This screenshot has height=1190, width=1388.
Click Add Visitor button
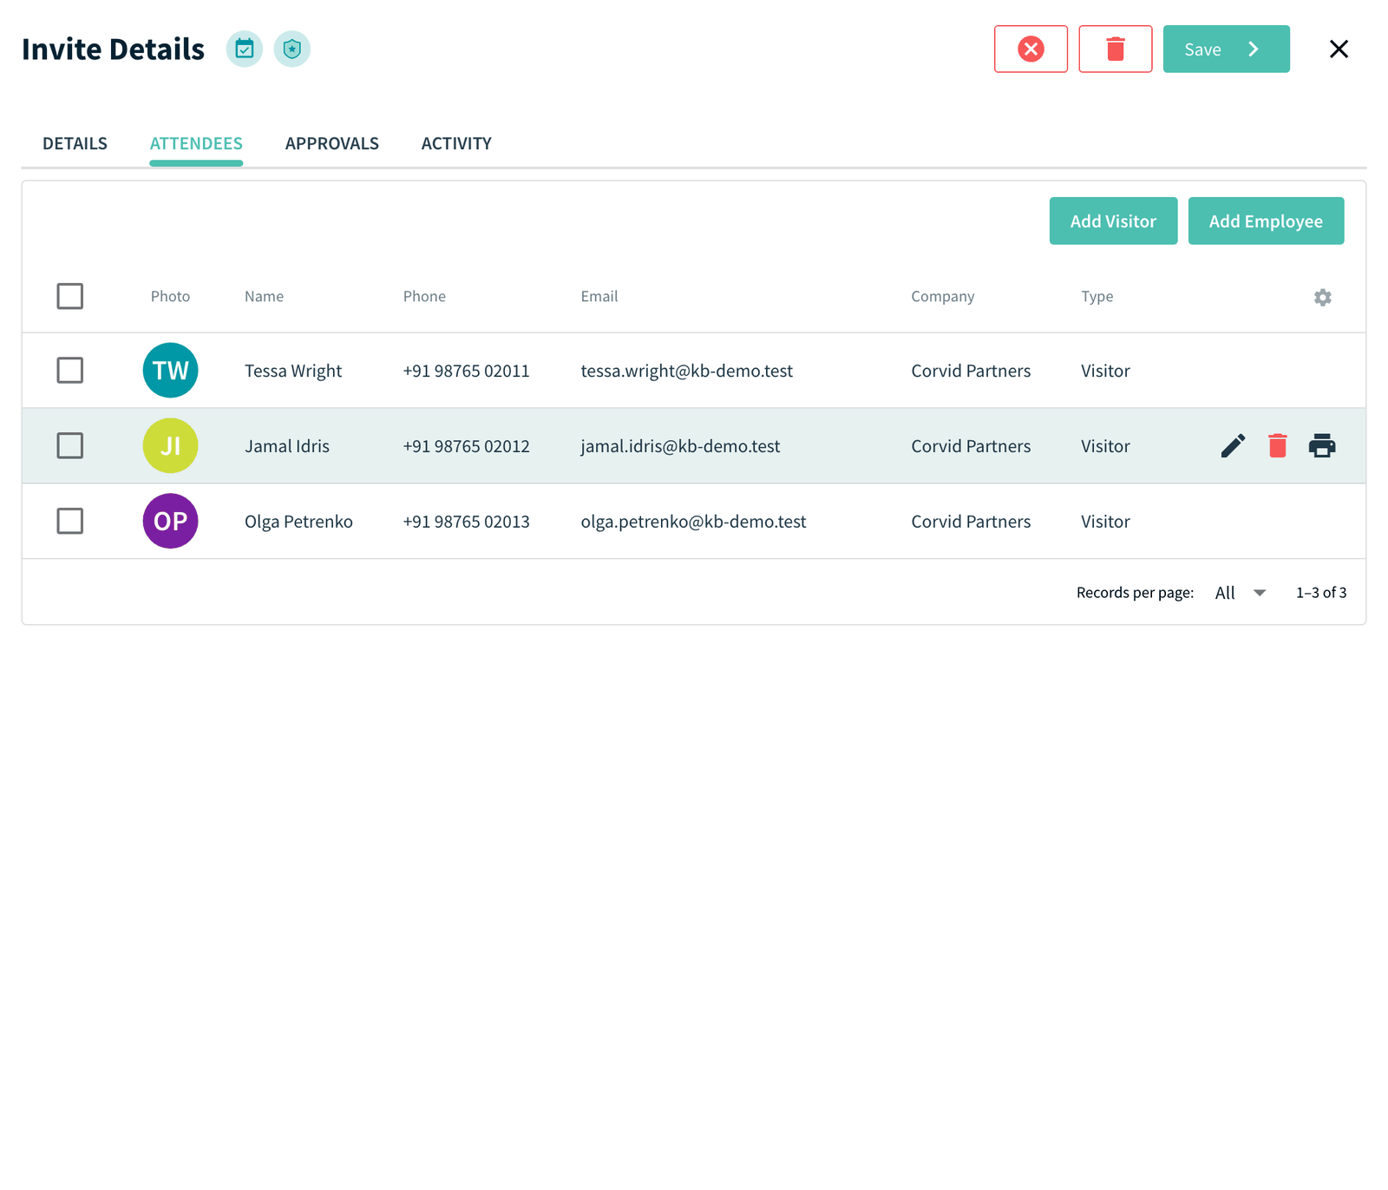point(1113,220)
